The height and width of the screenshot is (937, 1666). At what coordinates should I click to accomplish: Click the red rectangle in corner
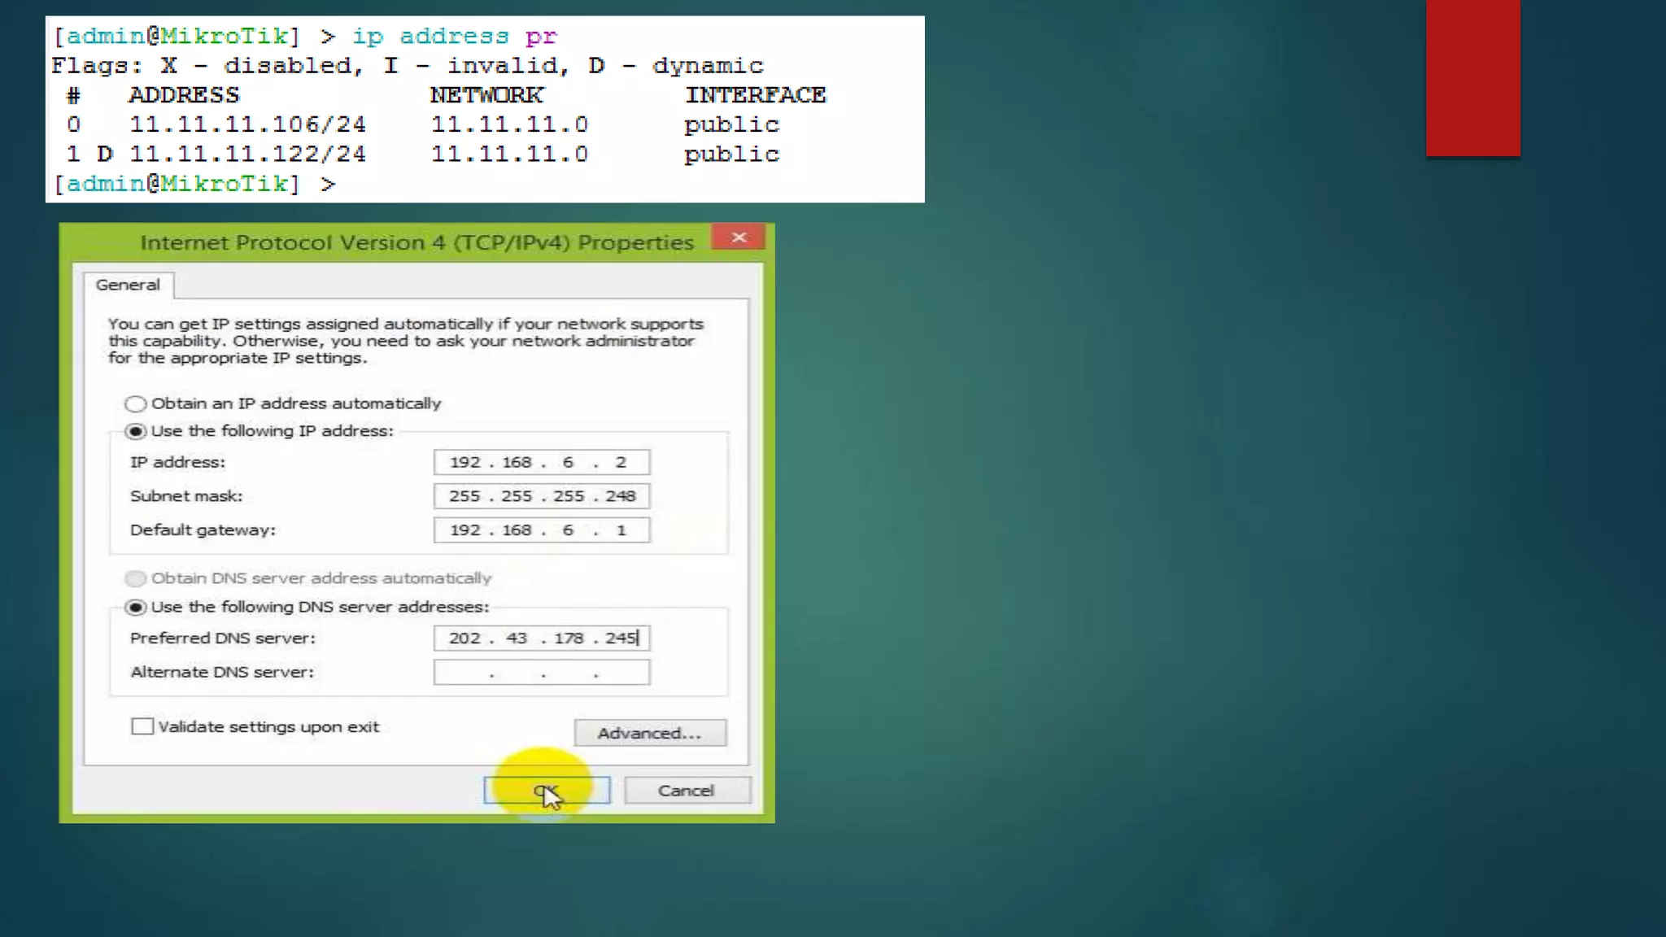[1472, 77]
